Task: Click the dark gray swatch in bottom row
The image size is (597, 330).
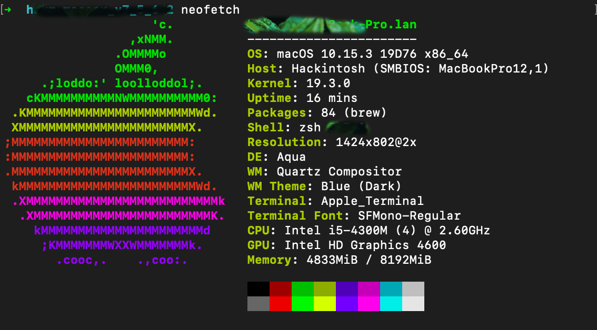Action: point(258,304)
